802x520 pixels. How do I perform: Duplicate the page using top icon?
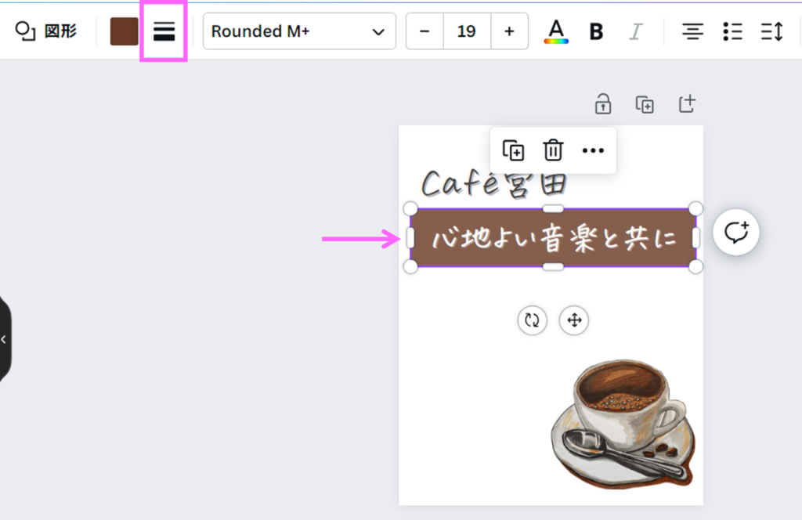click(645, 104)
